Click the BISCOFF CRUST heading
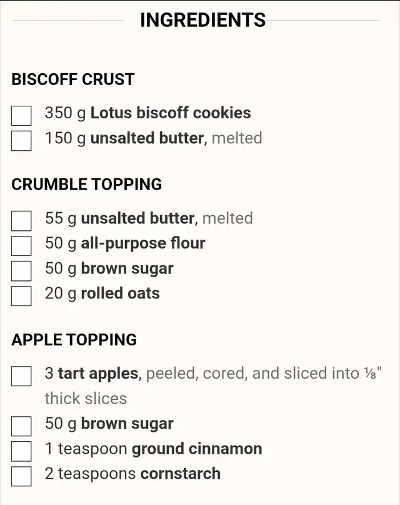Viewport: 400px width, 505px height. tap(73, 79)
